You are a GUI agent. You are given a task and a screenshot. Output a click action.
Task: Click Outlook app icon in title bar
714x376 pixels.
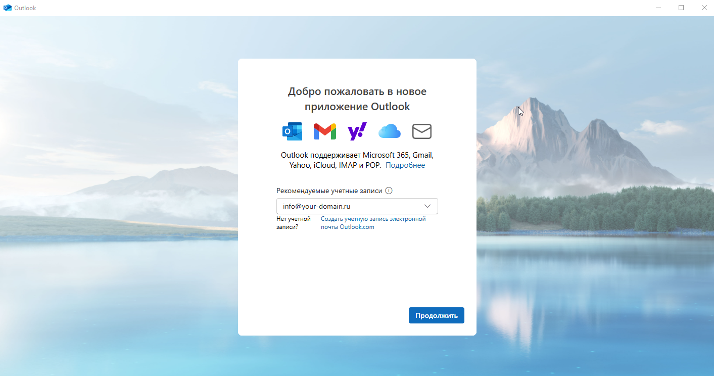[x=7, y=8]
